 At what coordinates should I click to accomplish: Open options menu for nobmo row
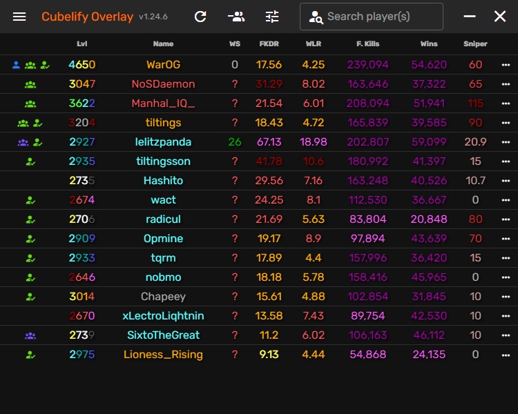[506, 277]
